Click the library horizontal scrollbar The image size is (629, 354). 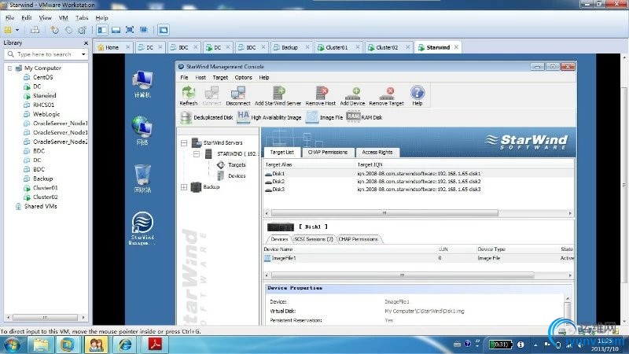[x=46, y=318]
